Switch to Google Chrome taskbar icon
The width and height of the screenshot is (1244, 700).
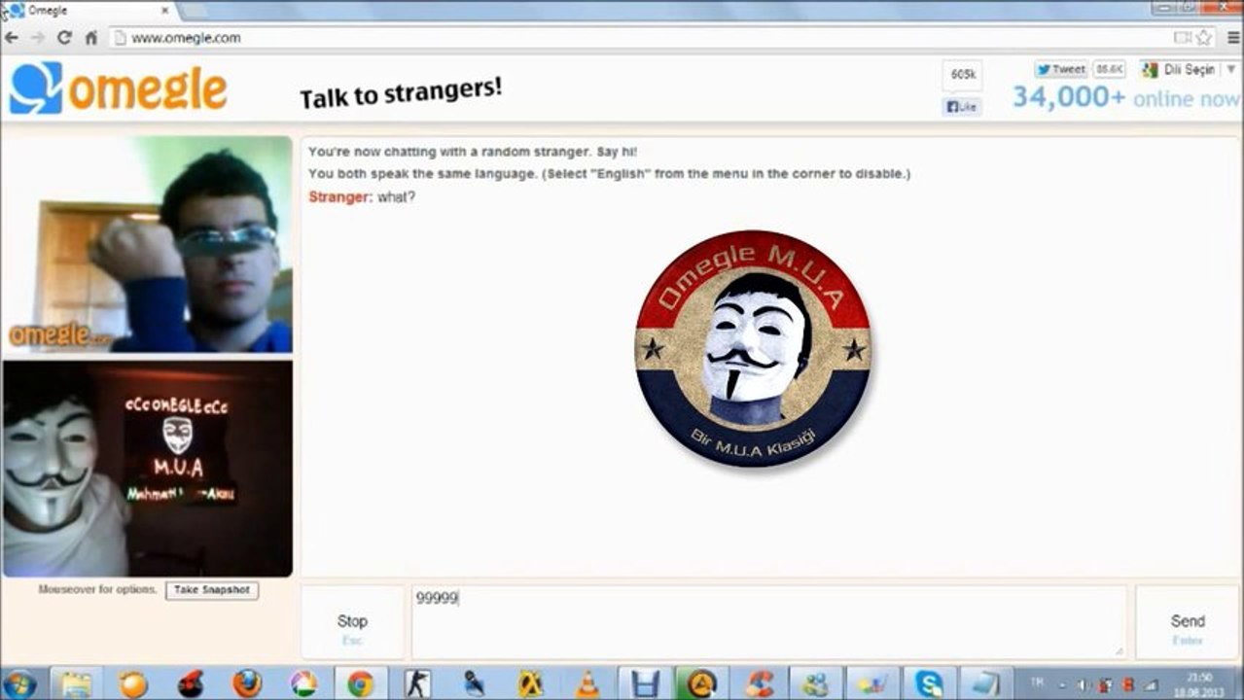point(361,684)
